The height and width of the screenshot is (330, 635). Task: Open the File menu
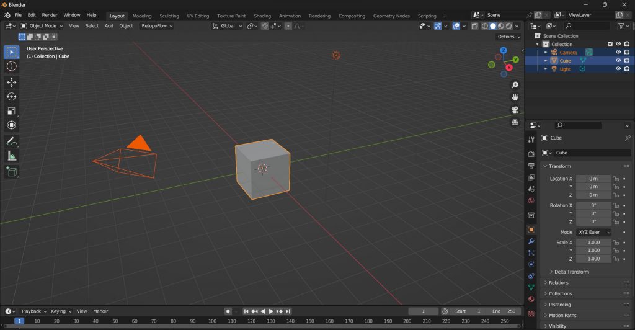[x=18, y=15]
